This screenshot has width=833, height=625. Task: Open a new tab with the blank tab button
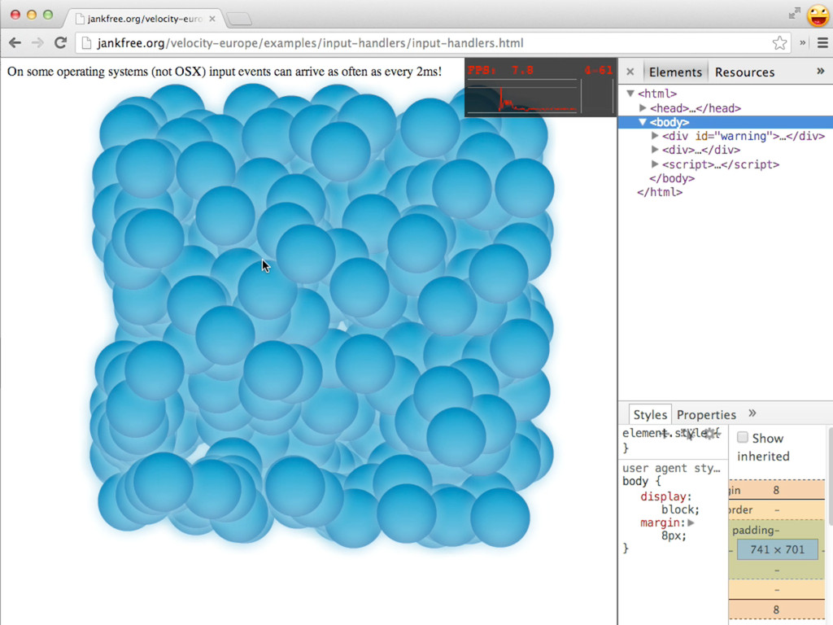tap(238, 19)
